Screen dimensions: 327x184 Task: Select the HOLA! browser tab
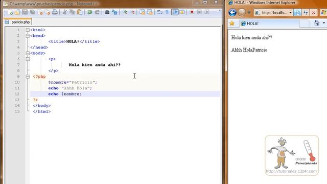pos(269,24)
